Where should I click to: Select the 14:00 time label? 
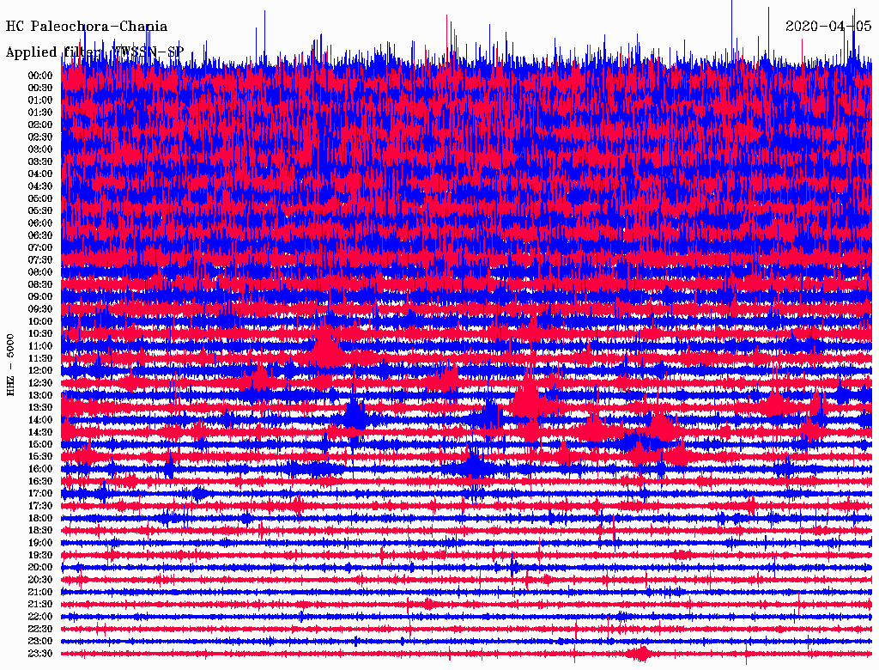[x=40, y=420]
